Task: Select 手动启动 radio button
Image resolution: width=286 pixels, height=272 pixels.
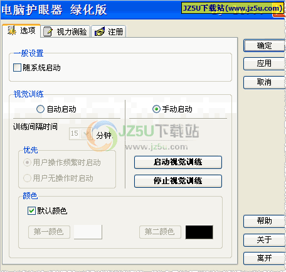Action: point(156,109)
